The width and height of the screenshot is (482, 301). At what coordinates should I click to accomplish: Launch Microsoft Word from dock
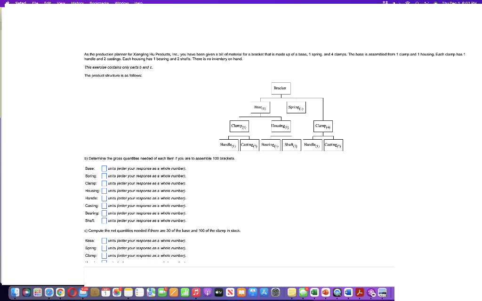coord(348,293)
